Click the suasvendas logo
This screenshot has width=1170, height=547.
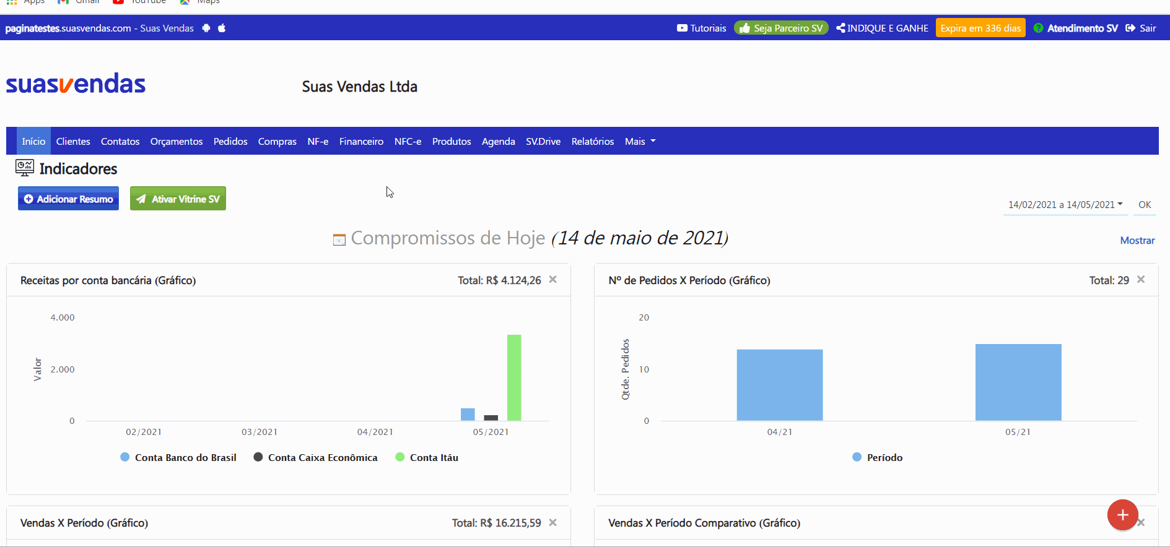click(x=76, y=84)
